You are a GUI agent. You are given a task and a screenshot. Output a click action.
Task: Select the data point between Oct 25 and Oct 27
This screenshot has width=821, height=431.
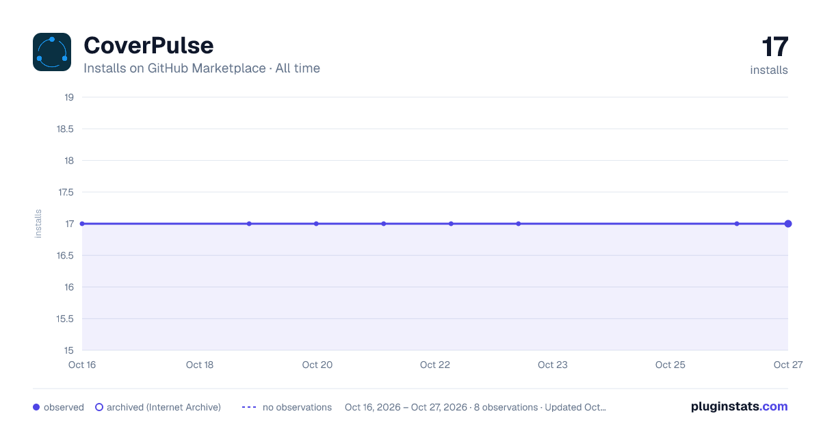737,224
